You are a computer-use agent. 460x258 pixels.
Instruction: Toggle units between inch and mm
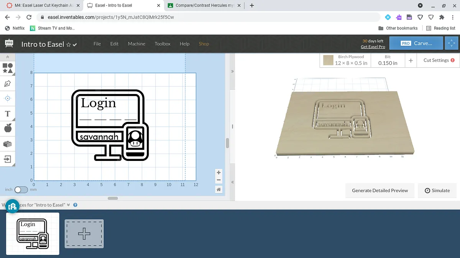(21, 190)
